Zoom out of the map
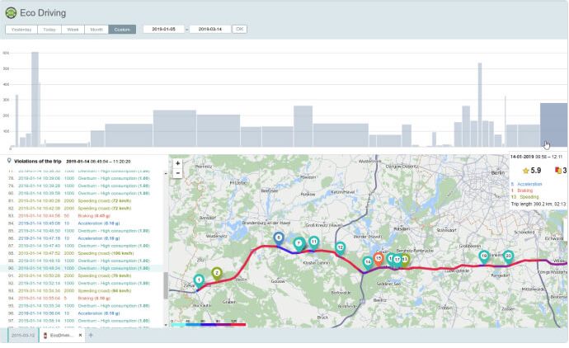This screenshot has width=569, height=348. coord(178,173)
